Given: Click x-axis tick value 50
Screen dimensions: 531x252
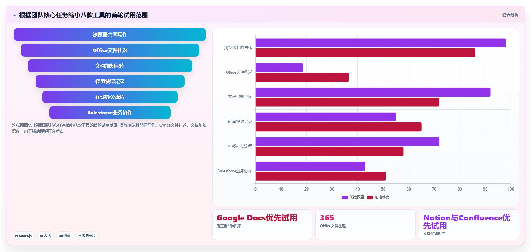Looking at the screenshot, I should coord(383,189).
